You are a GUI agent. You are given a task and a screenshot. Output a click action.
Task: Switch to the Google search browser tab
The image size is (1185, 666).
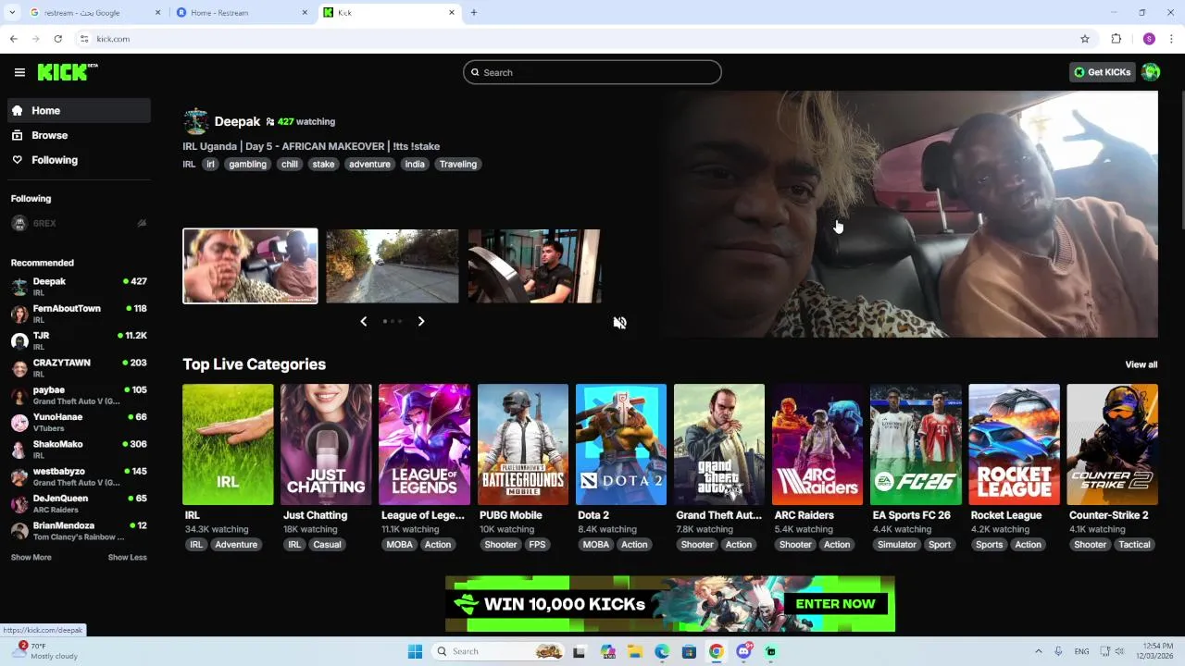pyautogui.click(x=94, y=13)
